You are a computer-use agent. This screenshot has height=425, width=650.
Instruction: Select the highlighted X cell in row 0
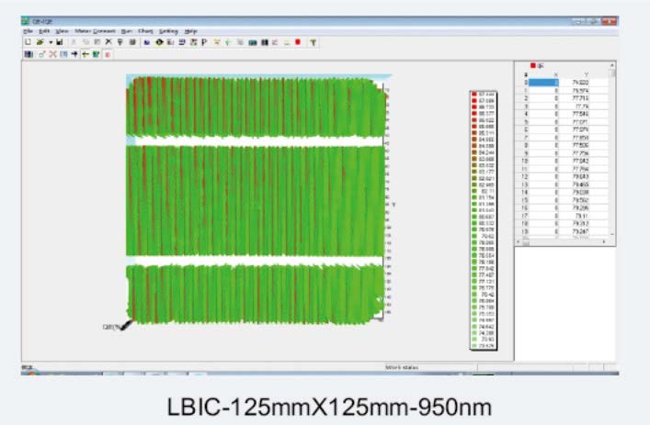coord(542,83)
